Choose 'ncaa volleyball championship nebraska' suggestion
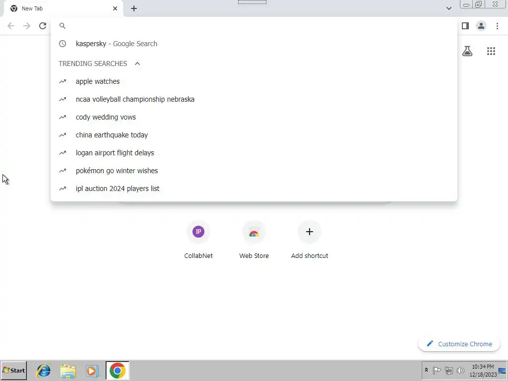508x381 pixels. (254, 99)
